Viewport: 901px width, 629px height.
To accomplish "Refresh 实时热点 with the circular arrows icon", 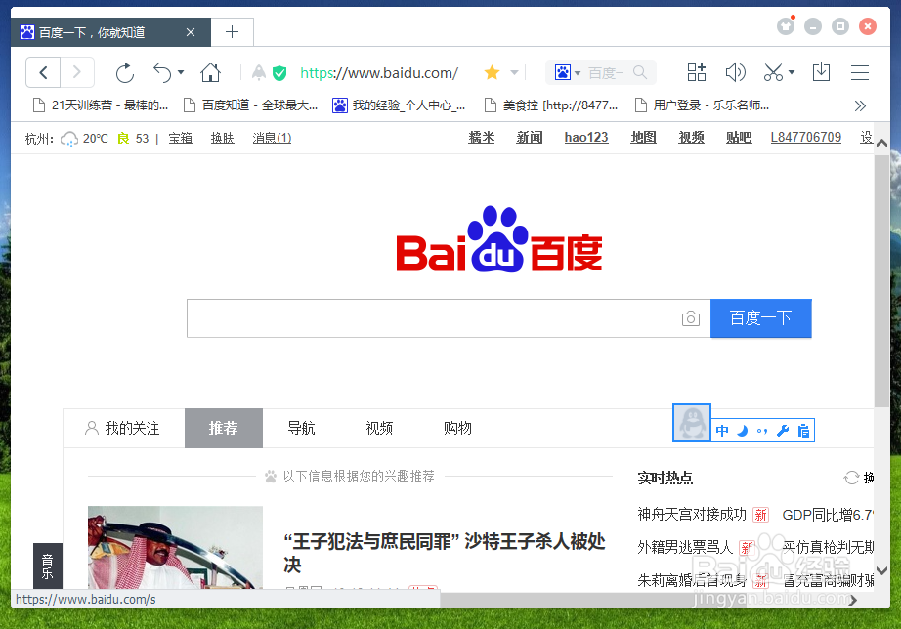I will tap(851, 478).
